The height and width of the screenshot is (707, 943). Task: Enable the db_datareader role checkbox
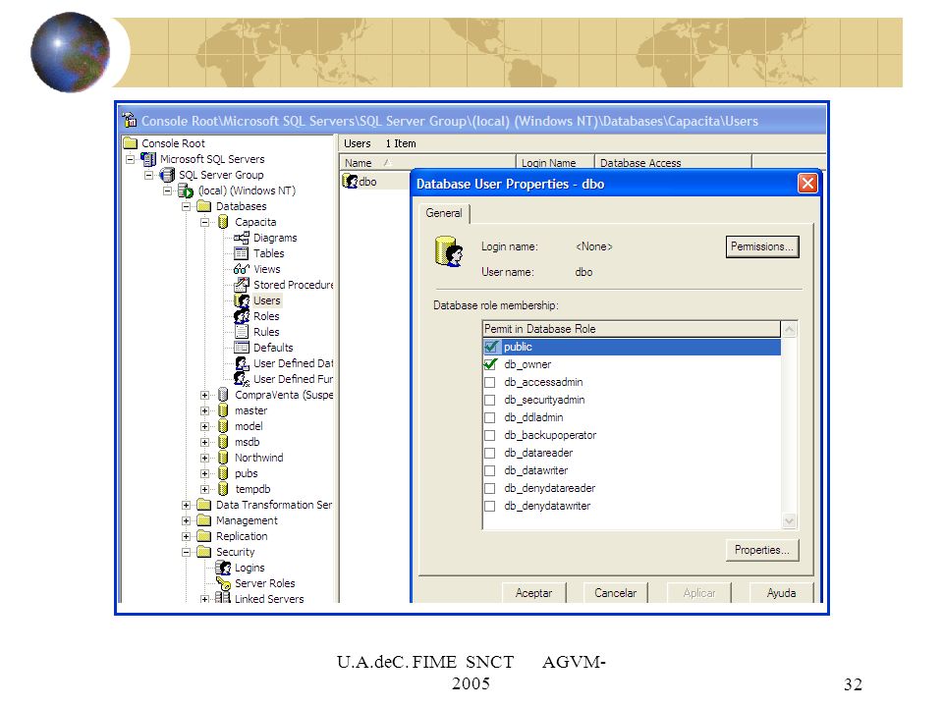(x=490, y=454)
